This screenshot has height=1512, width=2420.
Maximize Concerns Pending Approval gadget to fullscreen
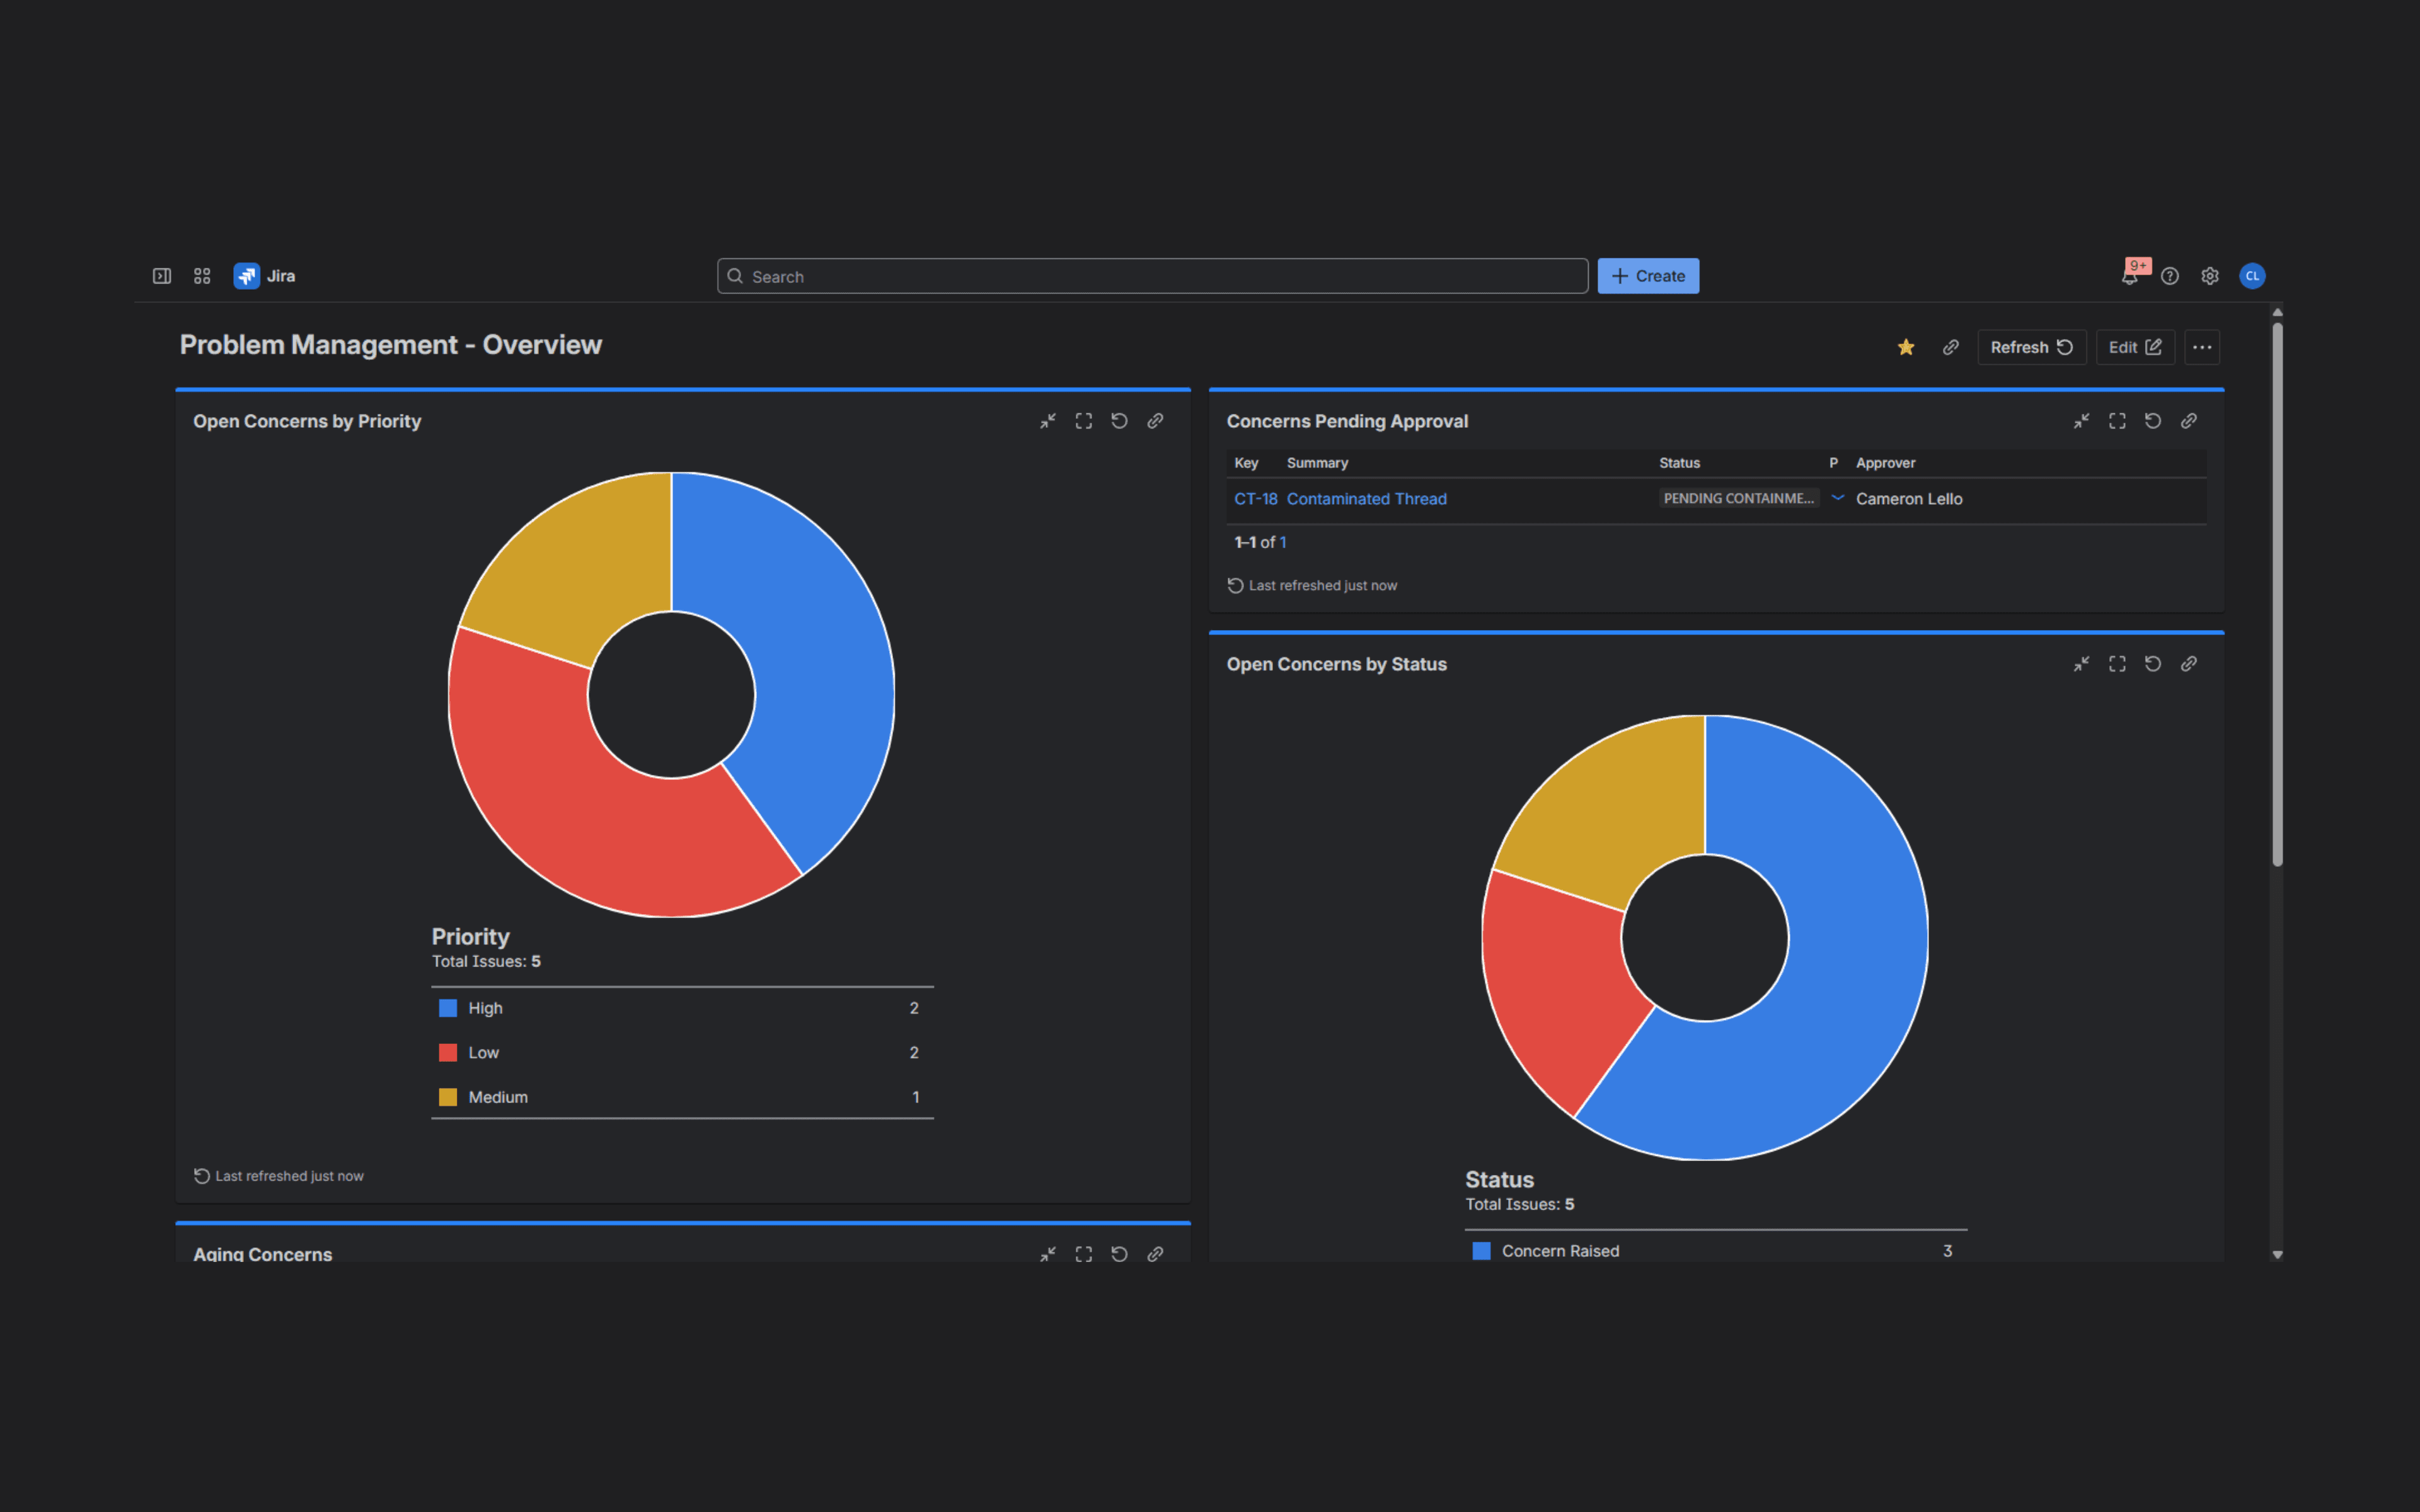tap(2117, 421)
